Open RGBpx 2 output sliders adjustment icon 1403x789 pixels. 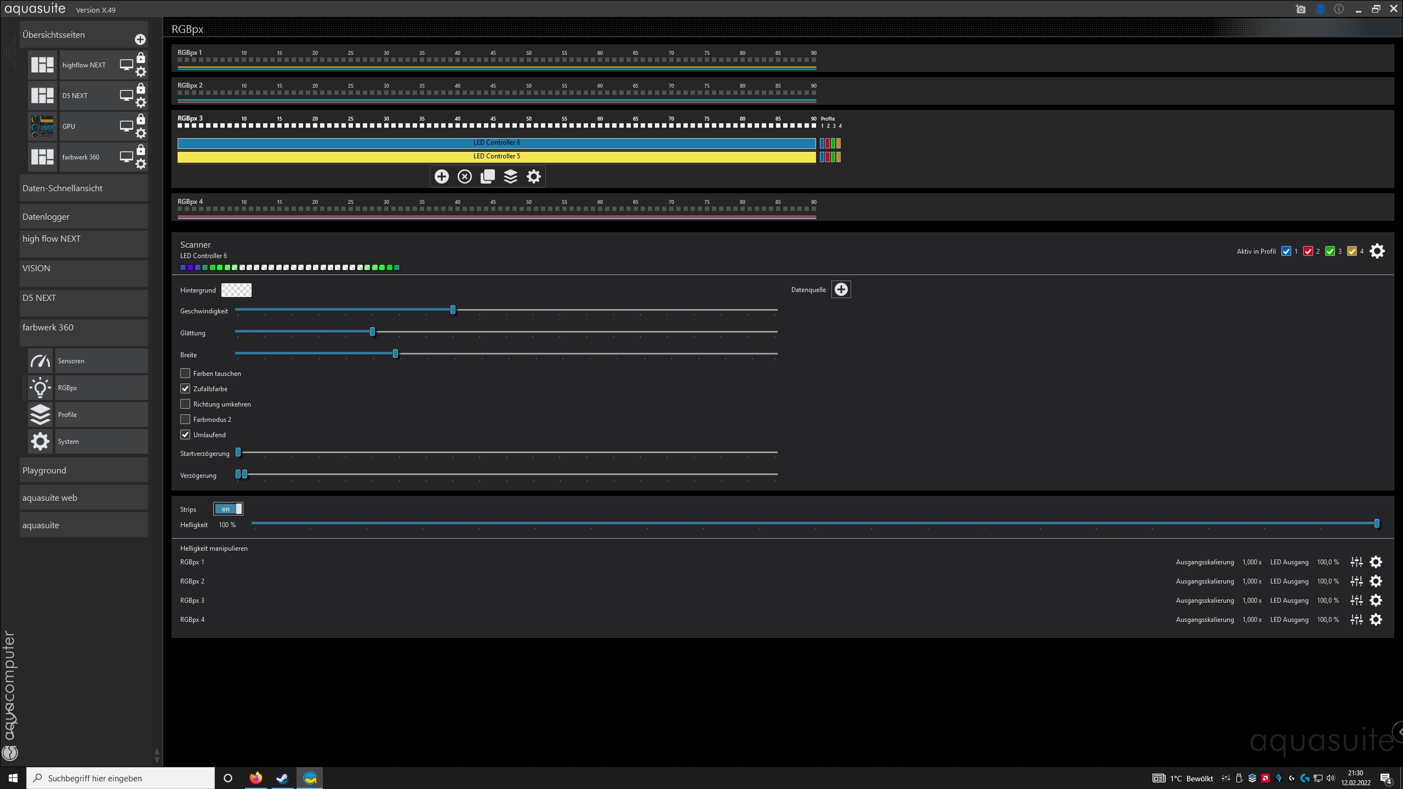point(1356,581)
